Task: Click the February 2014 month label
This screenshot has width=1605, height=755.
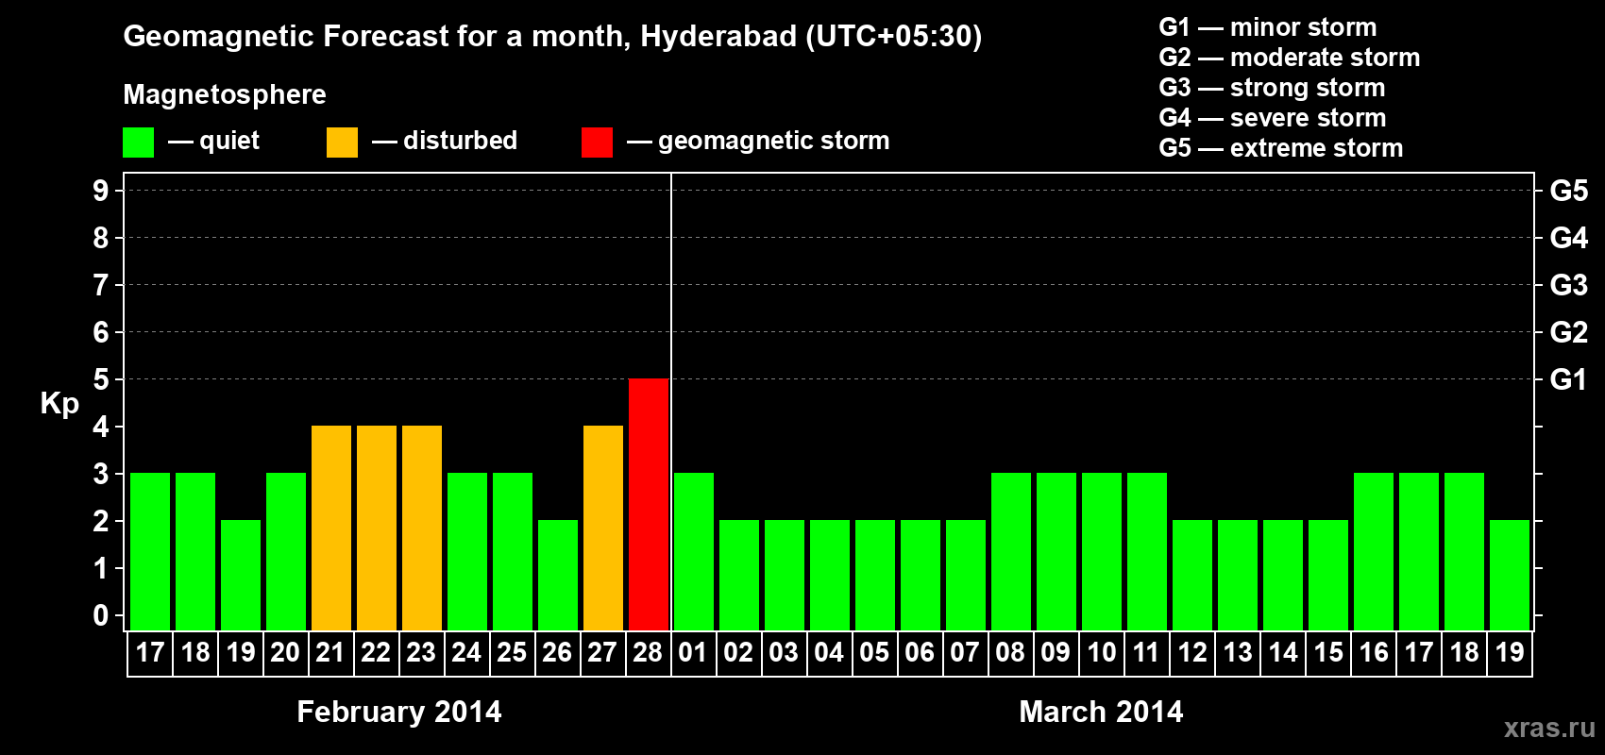Action: point(399,712)
